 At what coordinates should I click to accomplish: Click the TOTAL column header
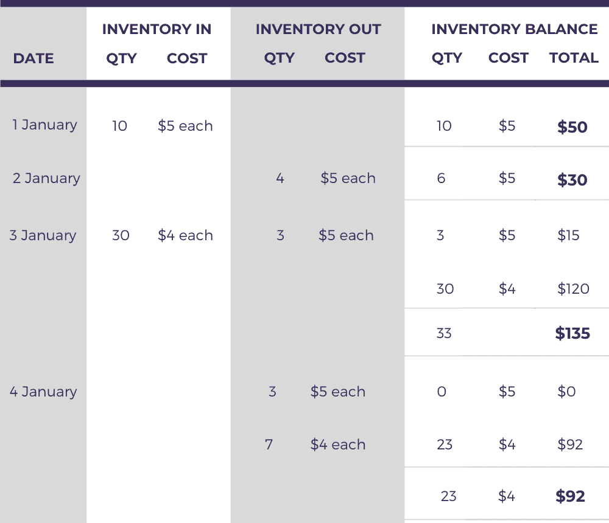(574, 58)
